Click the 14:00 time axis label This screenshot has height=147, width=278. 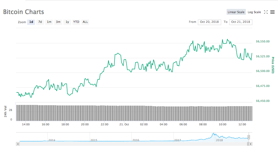[26, 124]
